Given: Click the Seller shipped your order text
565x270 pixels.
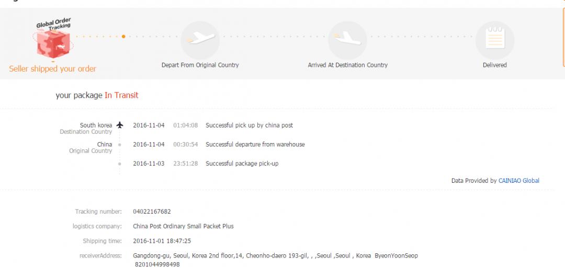Looking at the screenshot, I should [52, 69].
